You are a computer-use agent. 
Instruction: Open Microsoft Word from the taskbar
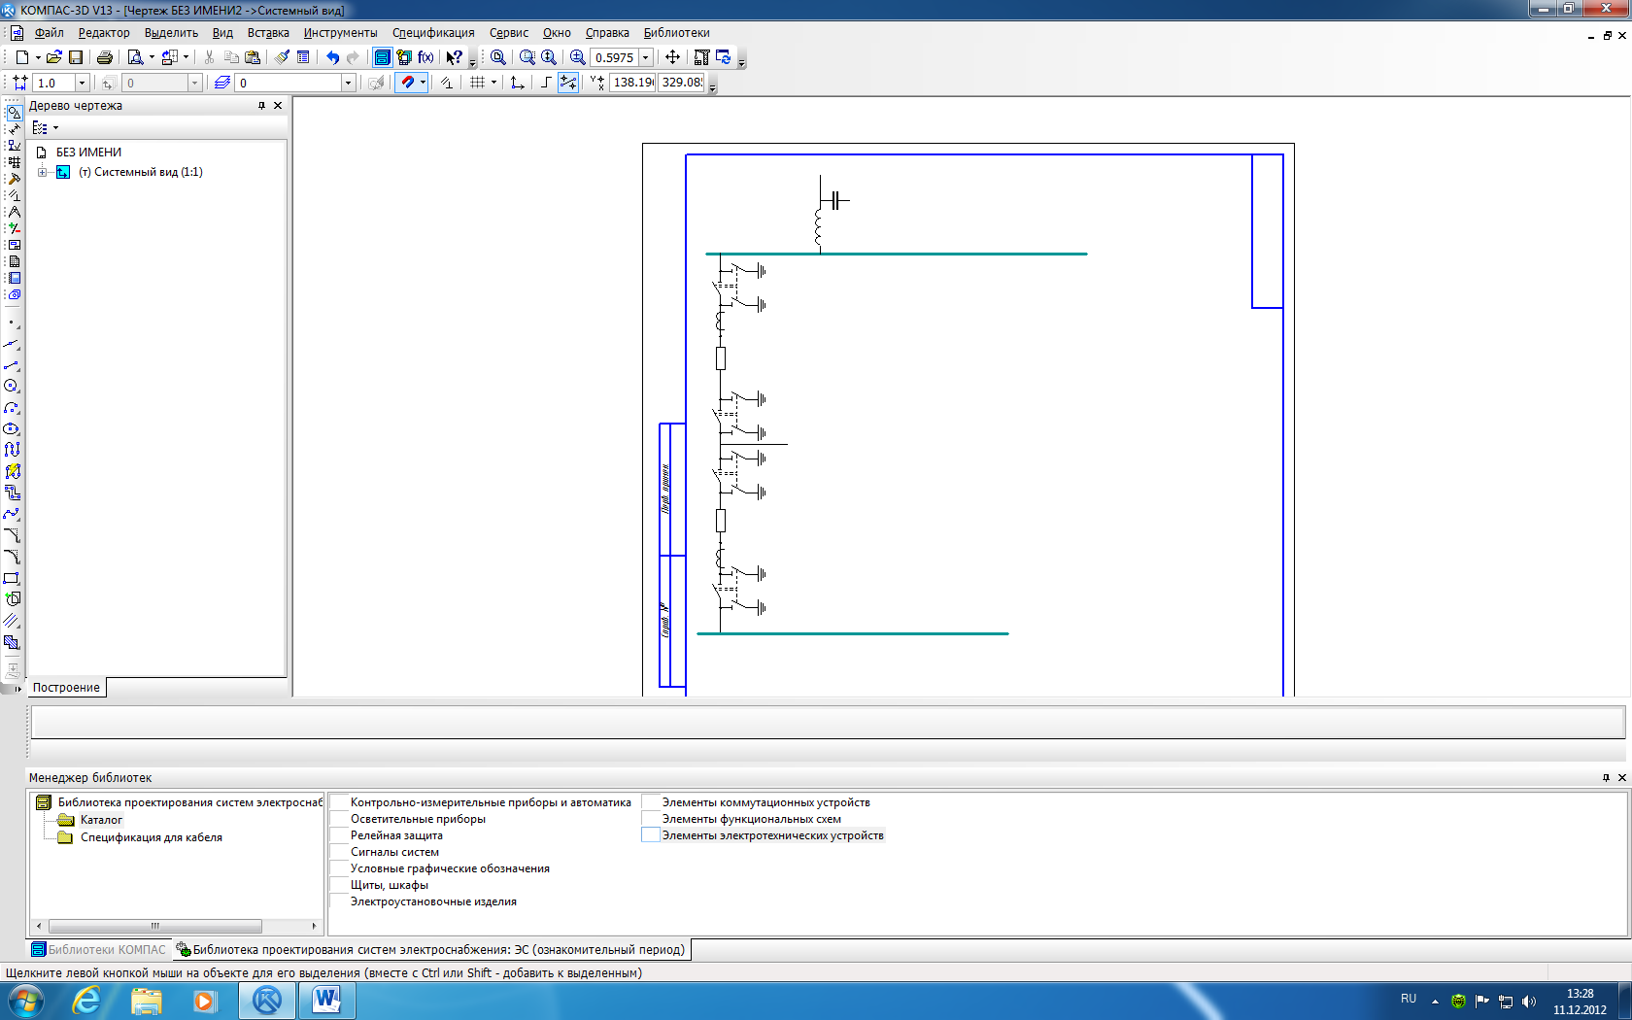click(326, 1000)
